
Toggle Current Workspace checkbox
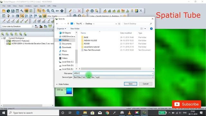[5, 38]
